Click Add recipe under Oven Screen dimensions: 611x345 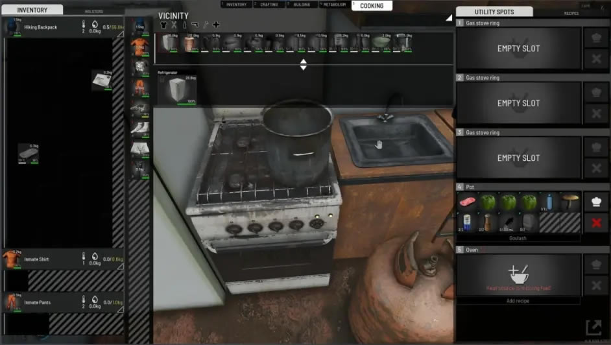click(x=518, y=301)
